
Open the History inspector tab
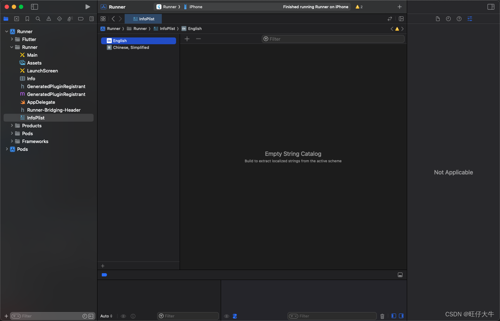[448, 19]
